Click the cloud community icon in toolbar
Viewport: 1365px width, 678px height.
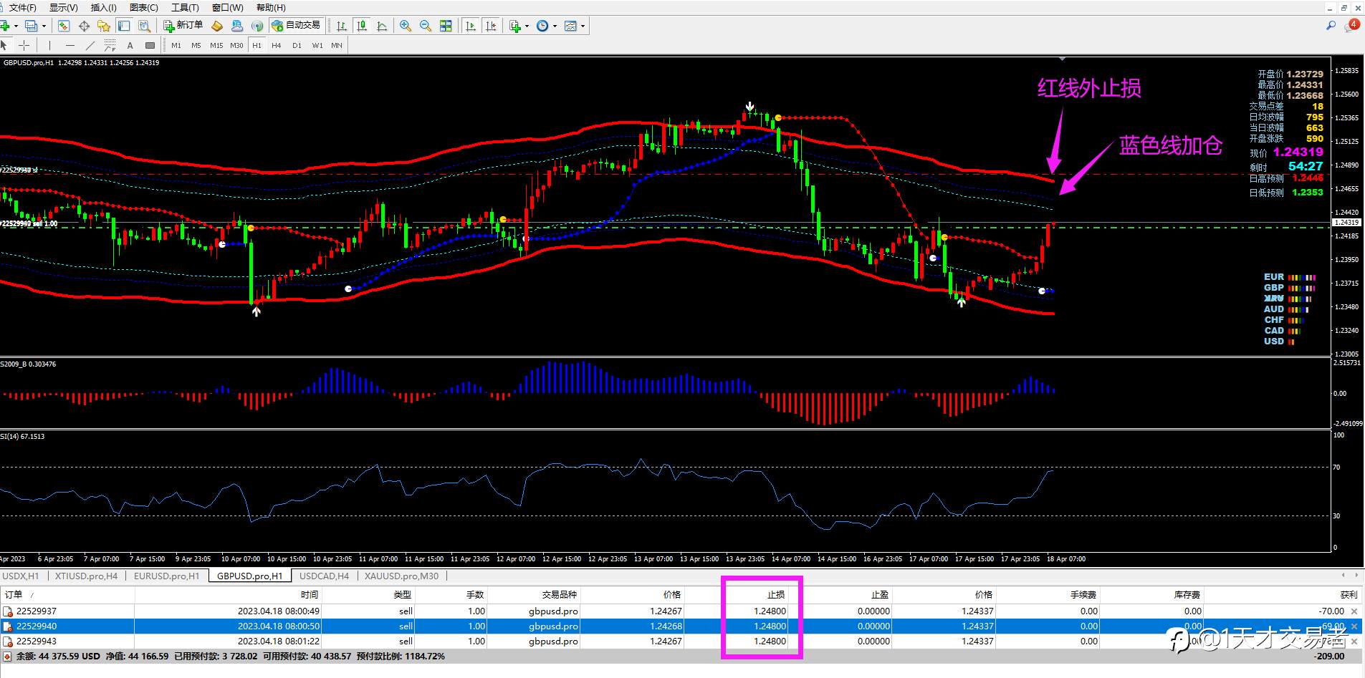pyautogui.click(x=237, y=26)
